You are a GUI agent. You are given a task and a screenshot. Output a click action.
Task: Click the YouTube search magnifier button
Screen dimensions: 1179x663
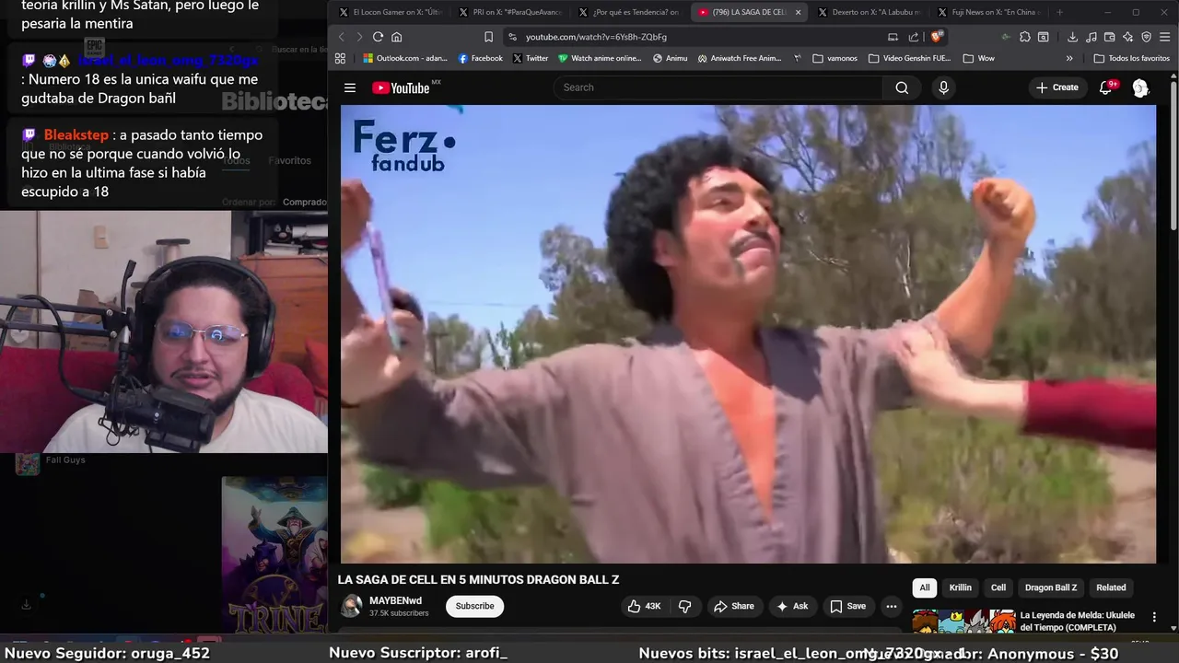(902, 87)
